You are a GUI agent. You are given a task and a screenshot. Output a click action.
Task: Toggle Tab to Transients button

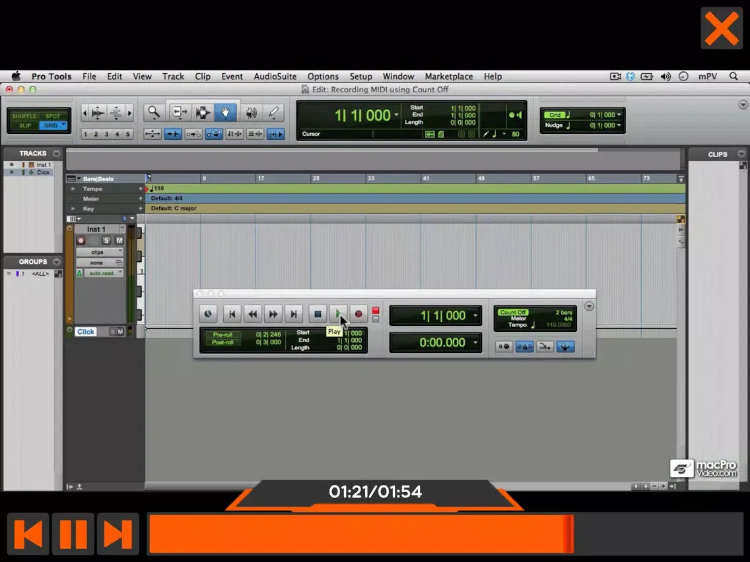tap(173, 135)
